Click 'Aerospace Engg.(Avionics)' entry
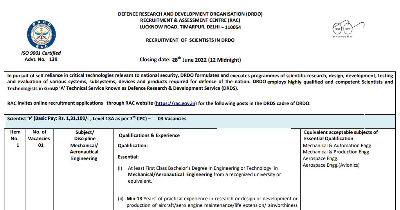This screenshot has width=400, height=210. 331,165
